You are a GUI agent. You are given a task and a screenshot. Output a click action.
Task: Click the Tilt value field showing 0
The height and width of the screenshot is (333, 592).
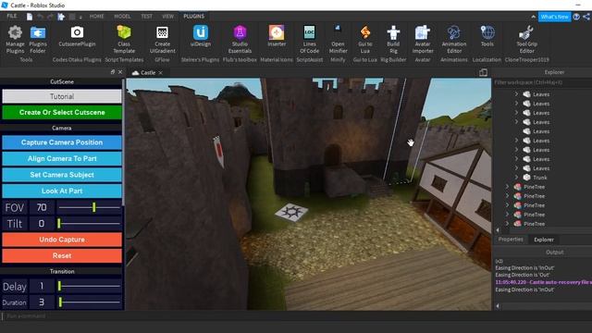[x=42, y=224]
